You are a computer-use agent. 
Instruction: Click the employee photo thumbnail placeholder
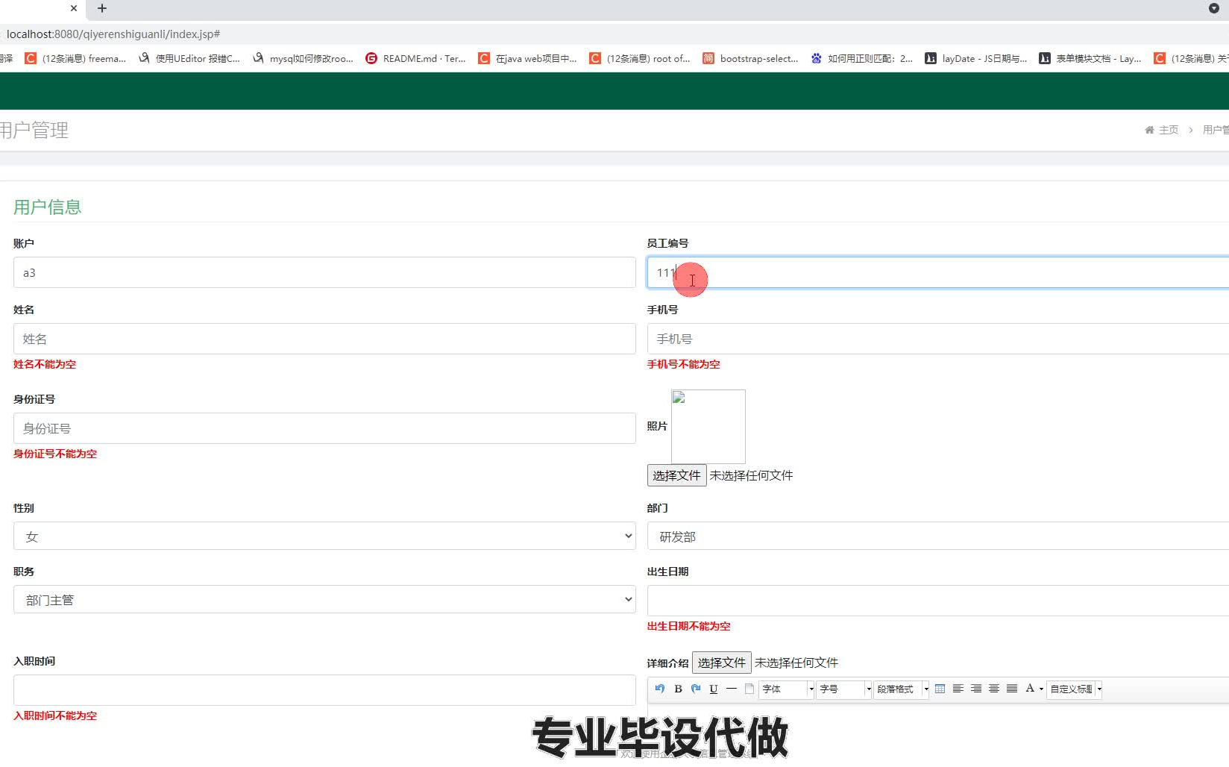(x=708, y=427)
